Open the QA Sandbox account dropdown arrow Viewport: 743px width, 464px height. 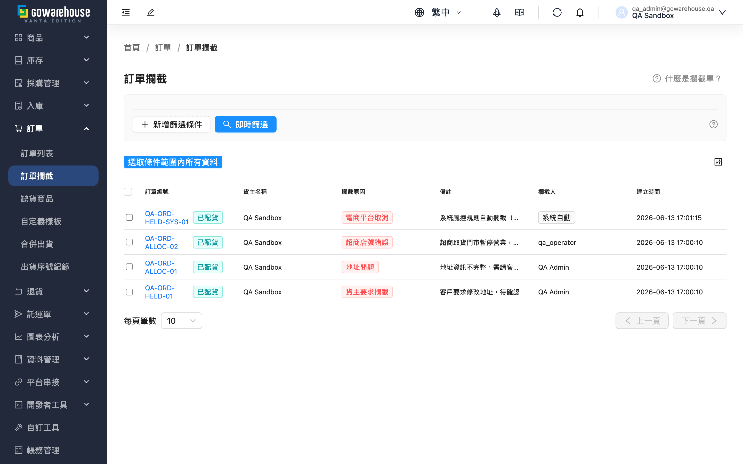[722, 12]
